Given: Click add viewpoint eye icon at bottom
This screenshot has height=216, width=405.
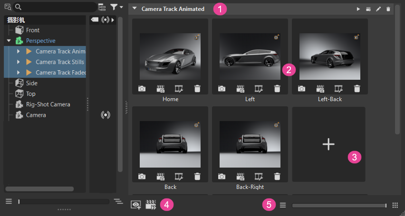Looking at the screenshot, I should pos(136,205).
